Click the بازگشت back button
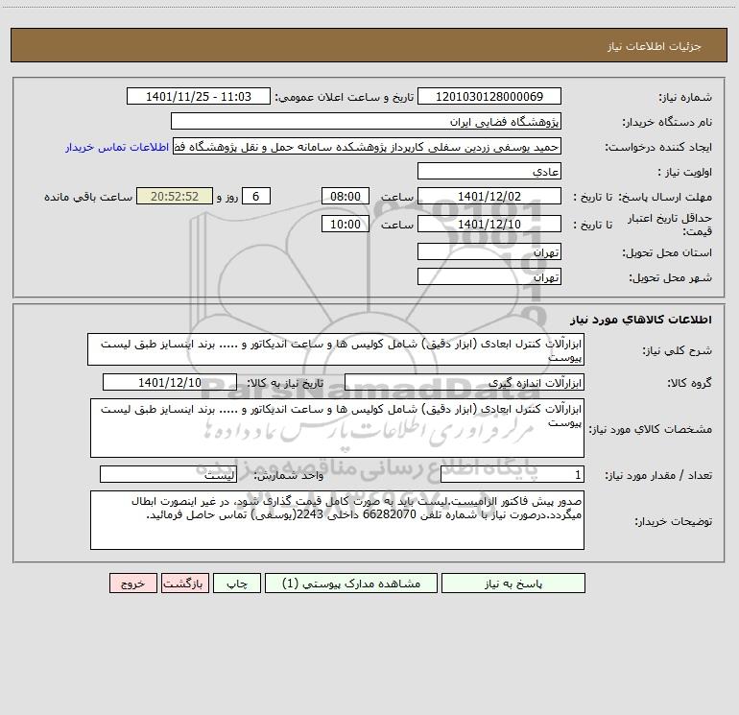The image size is (739, 715). [x=184, y=583]
